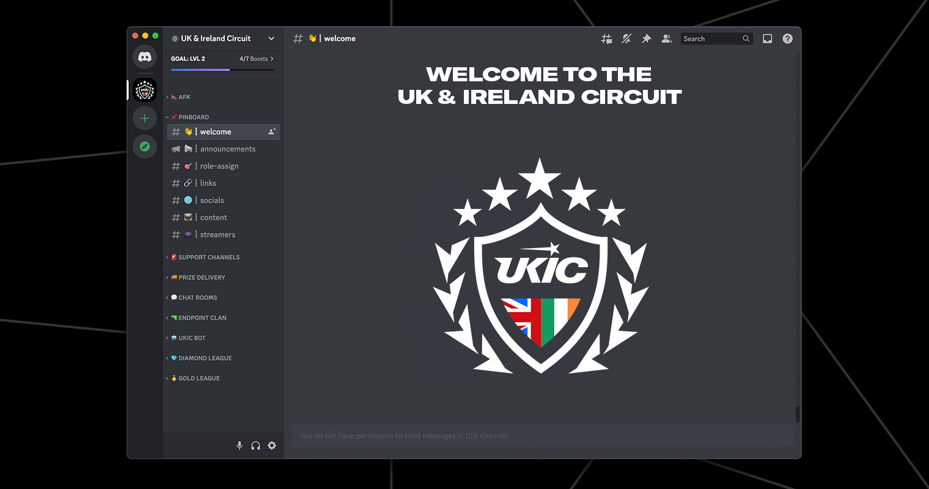
Task: Expand CHAT ROOMS category
Action: (192, 298)
